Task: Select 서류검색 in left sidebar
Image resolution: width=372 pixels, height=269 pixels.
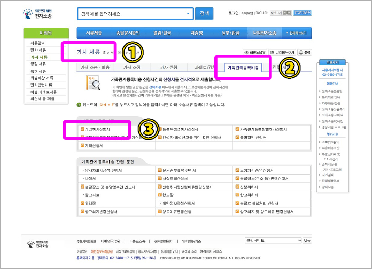Action: pos(38,43)
